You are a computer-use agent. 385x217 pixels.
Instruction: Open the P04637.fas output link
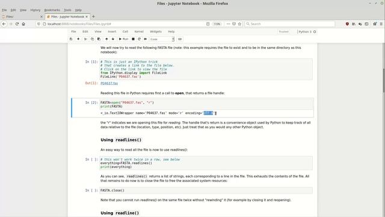point(109,83)
